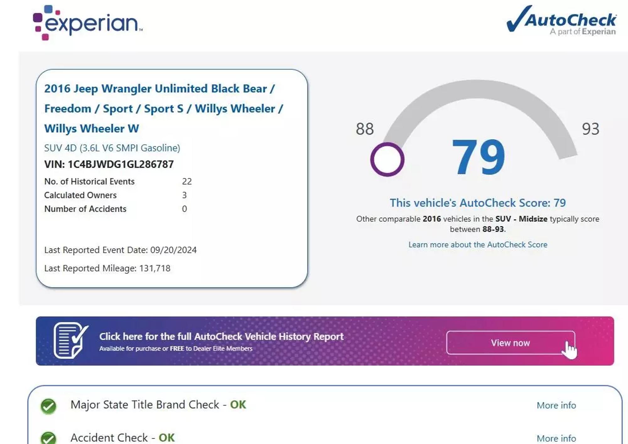
Task: Click the full AutoCheck Vehicle History Report banner text
Action: coord(221,336)
